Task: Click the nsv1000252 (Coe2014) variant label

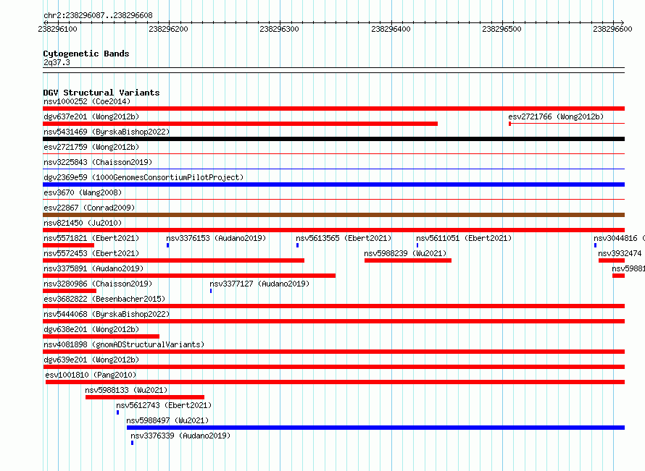Action: click(87, 101)
